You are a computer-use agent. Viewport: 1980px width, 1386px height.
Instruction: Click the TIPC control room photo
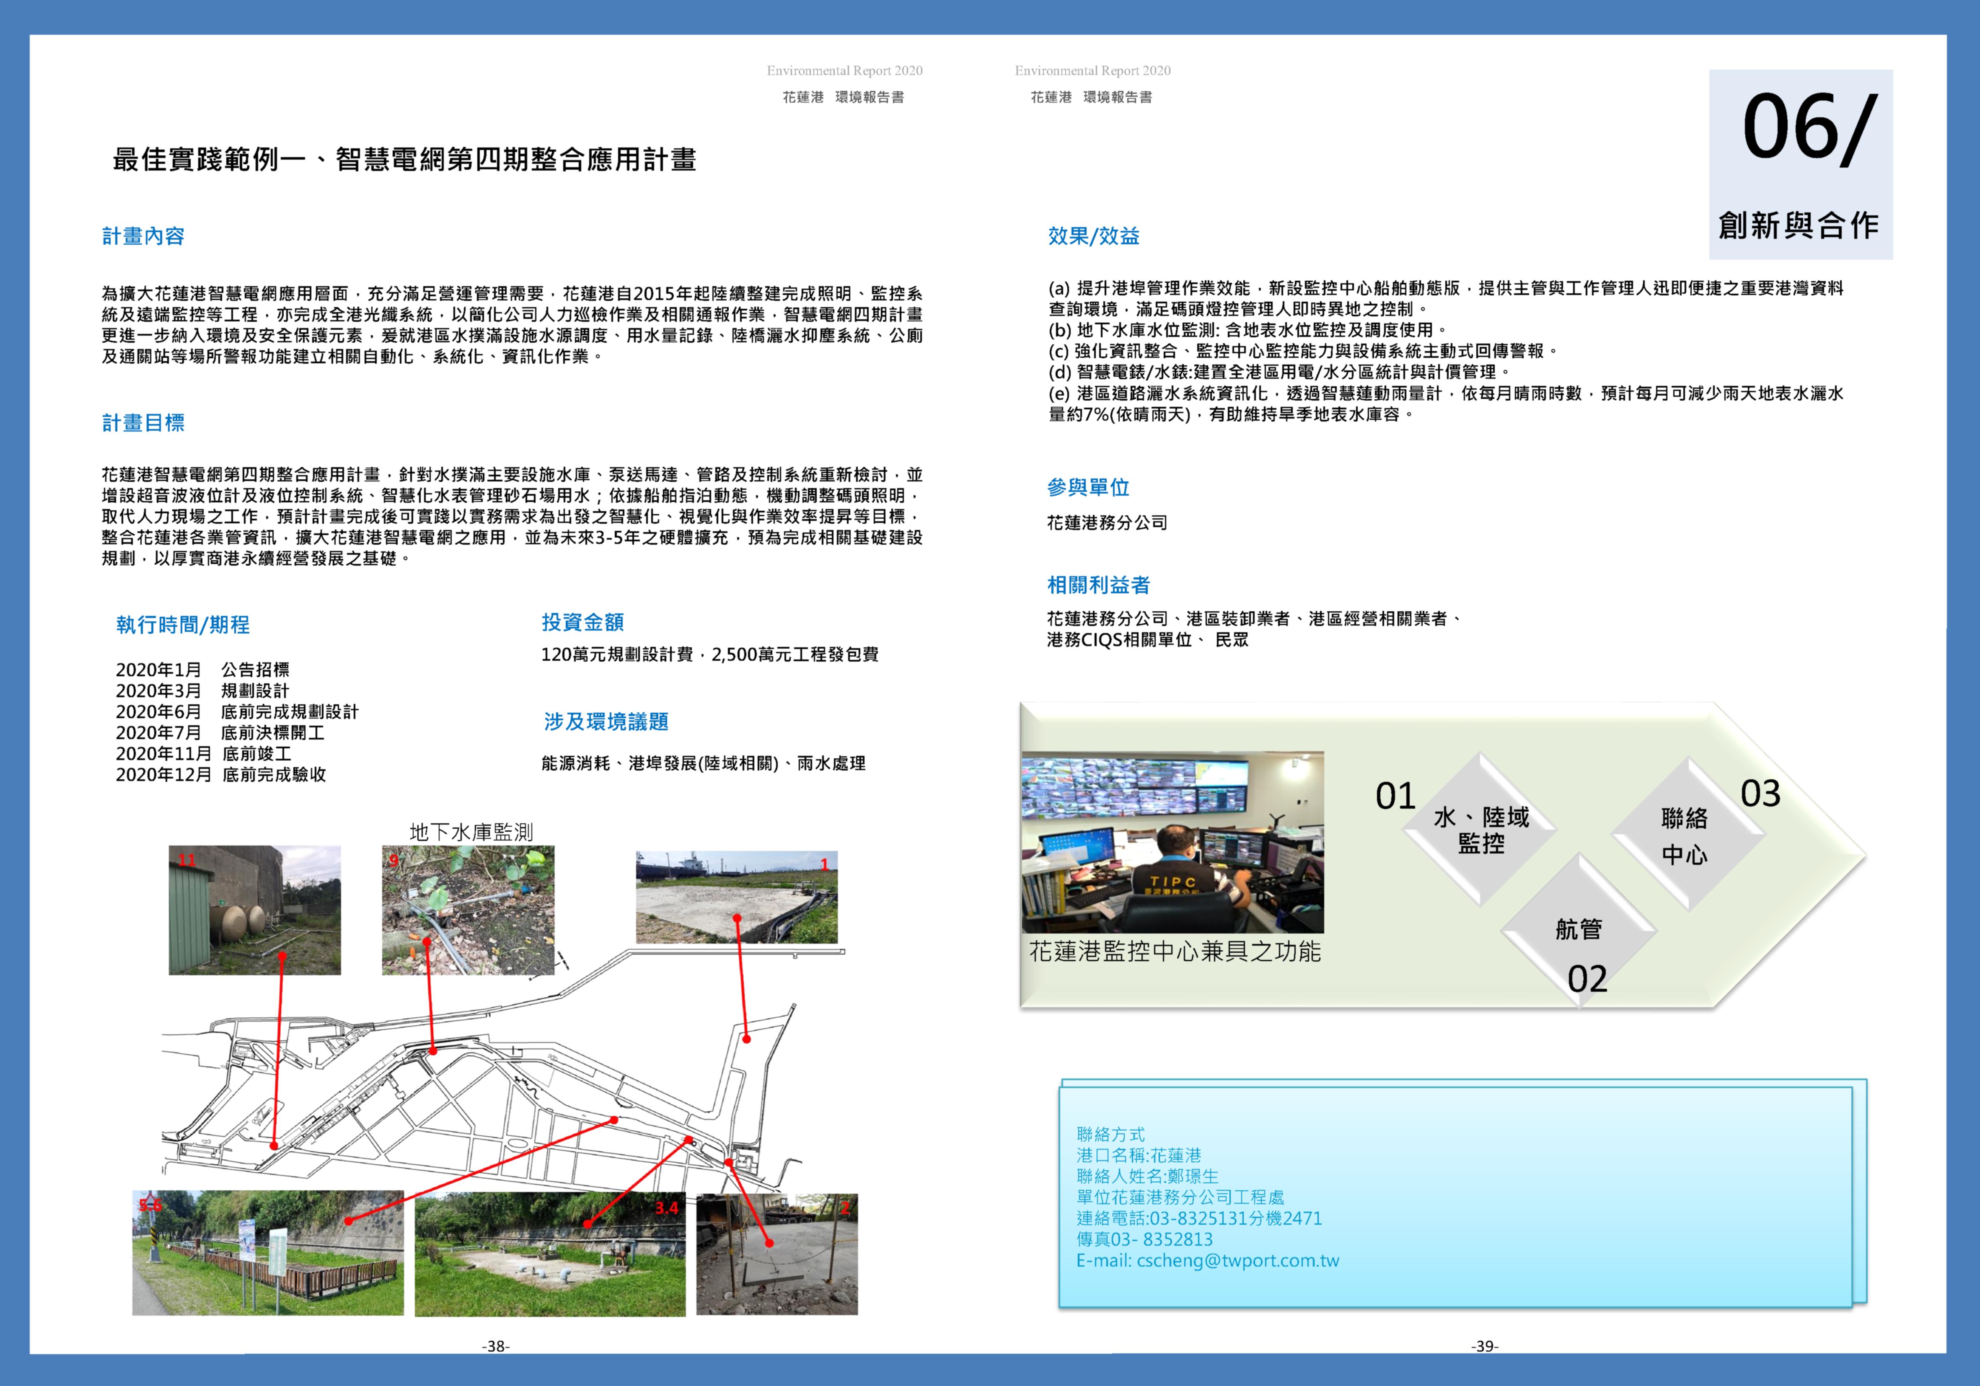1172,842
